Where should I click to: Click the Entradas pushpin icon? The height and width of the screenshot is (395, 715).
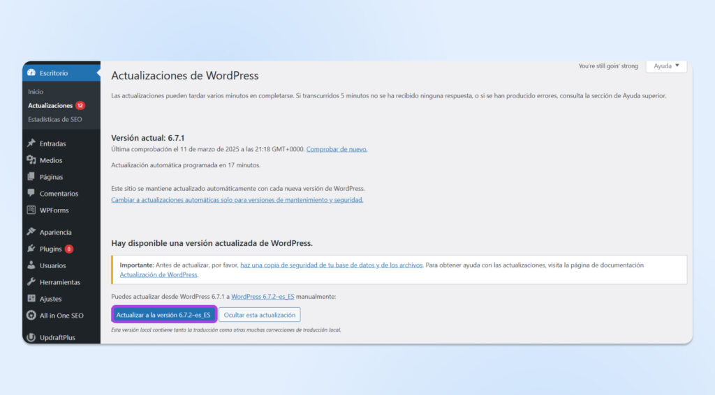tap(31, 144)
